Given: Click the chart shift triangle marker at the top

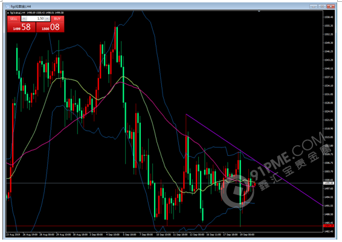Looking at the screenshot, I should 259,11.
